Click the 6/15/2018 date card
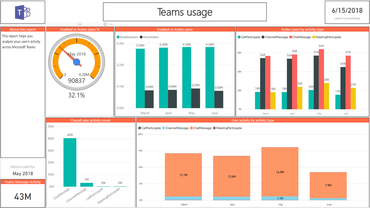 347,11
